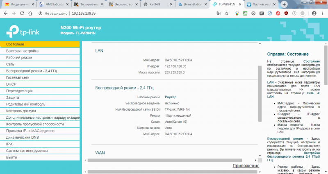Open Контроль пропускной способности menu item
Screen dimensions: 328x174
(x=40, y=124)
